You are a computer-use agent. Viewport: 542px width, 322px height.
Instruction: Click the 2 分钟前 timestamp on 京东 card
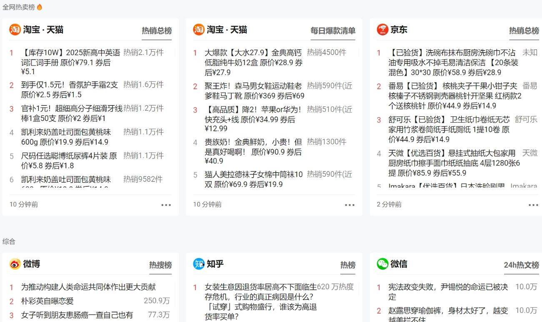coord(389,204)
